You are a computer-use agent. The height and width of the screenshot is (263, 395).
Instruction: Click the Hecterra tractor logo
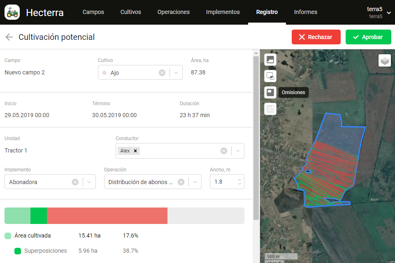click(x=12, y=12)
